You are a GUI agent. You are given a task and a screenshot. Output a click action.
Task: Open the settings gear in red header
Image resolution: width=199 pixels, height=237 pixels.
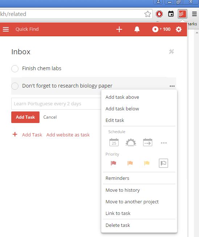[x=179, y=29]
